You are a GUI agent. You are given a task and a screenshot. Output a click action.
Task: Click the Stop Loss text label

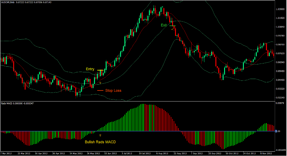tap(113, 90)
